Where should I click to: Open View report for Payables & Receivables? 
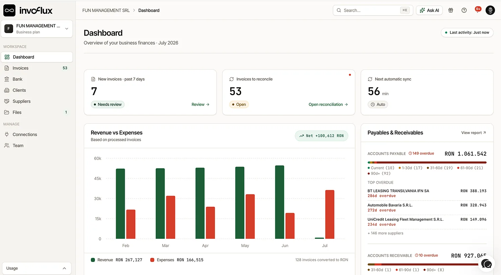[474, 133]
